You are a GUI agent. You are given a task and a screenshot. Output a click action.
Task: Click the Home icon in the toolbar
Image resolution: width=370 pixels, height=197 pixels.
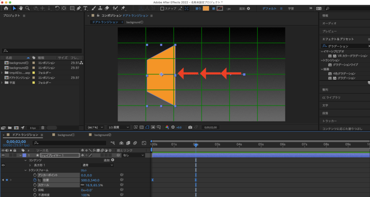(x=6, y=8)
